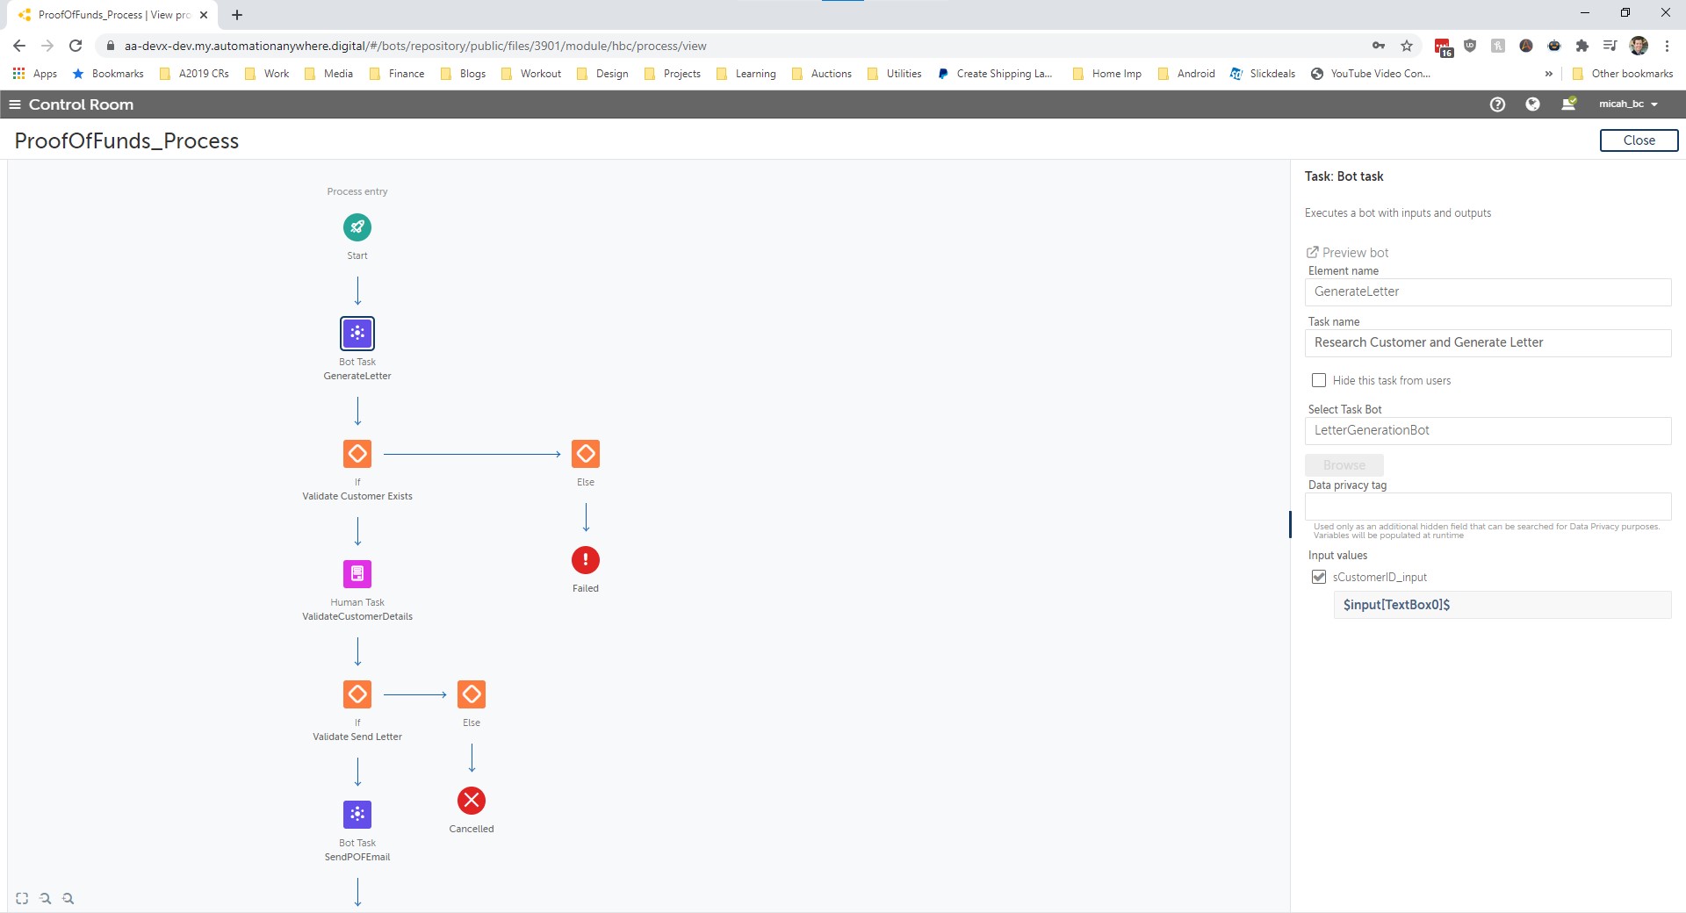The image size is (1686, 913).
Task: Open the Blogs bookmarks folder
Action: click(x=463, y=74)
